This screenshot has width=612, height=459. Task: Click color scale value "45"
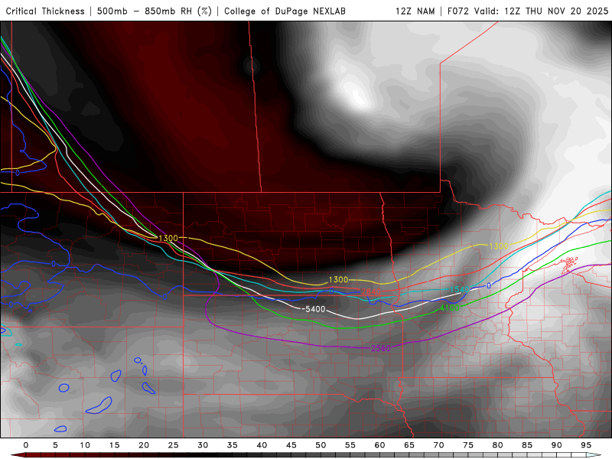291,445
